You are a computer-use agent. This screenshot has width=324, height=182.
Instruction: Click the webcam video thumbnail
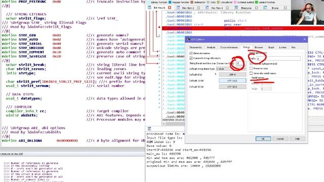click(307, 12)
